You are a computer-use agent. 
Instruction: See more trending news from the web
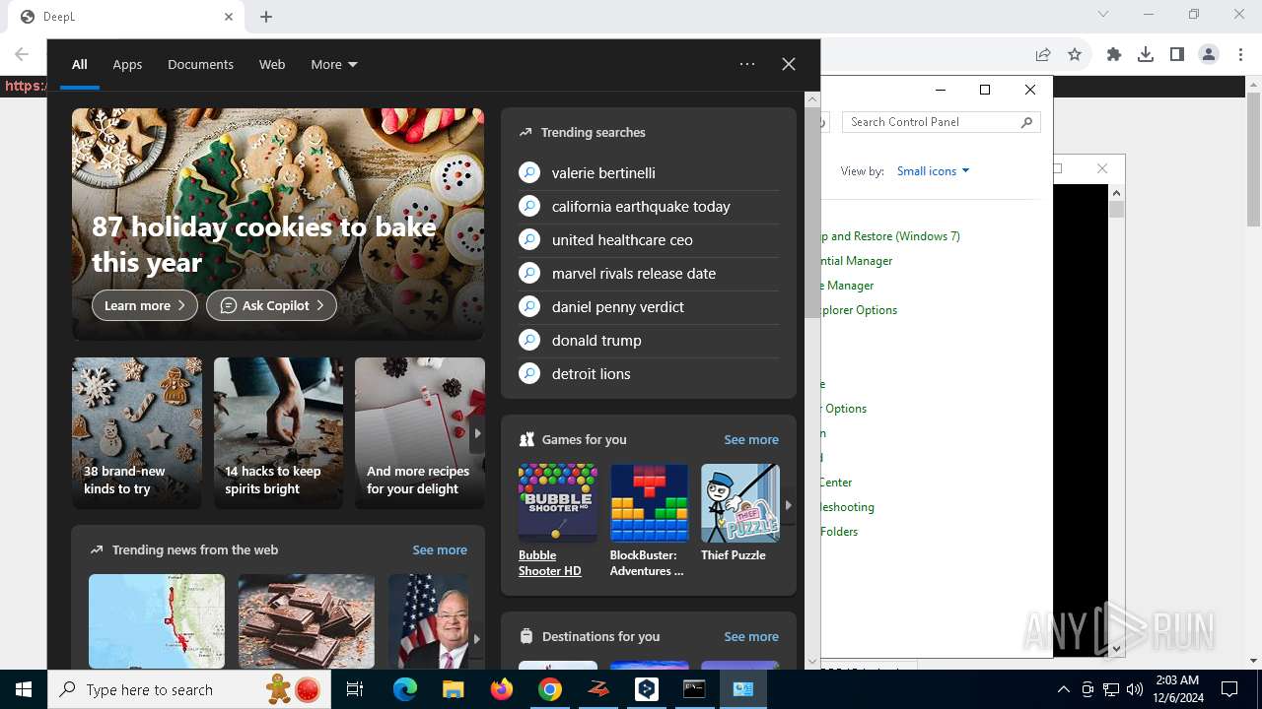click(440, 549)
